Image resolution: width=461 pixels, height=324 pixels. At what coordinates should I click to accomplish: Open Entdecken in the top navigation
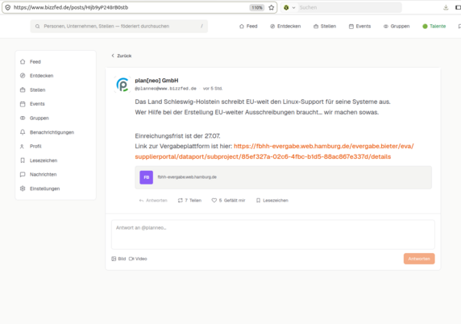tap(285, 26)
